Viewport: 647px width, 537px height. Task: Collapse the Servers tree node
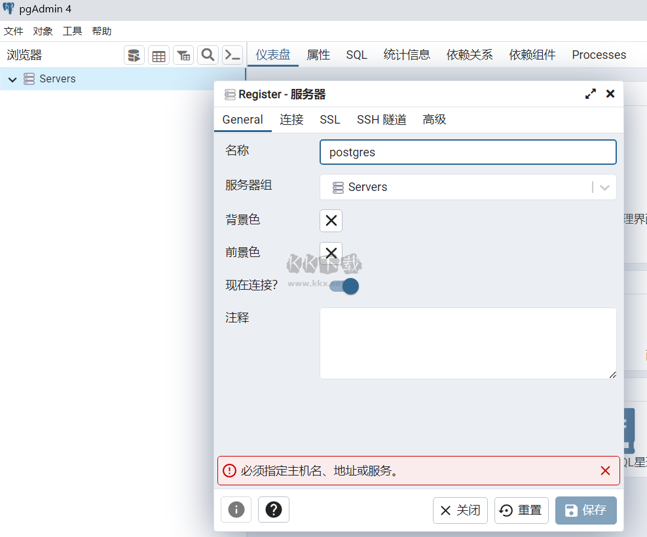coord(12,79)
